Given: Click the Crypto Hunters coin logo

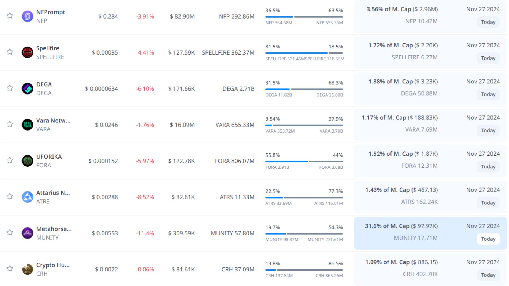Looking at the screenshot, I should 27,269.
